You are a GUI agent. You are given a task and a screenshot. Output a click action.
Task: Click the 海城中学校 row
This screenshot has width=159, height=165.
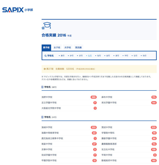[69, 127]
